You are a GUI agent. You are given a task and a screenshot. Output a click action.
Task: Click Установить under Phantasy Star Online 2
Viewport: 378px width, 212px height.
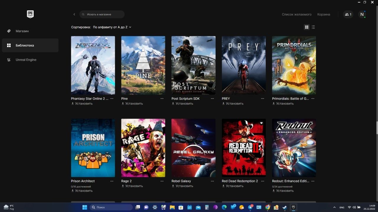82,104
